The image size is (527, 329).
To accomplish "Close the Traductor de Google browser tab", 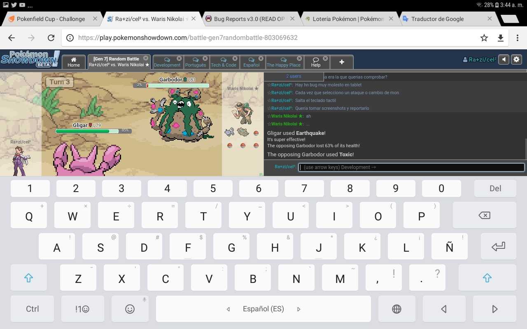I will (x=490, y=19).
